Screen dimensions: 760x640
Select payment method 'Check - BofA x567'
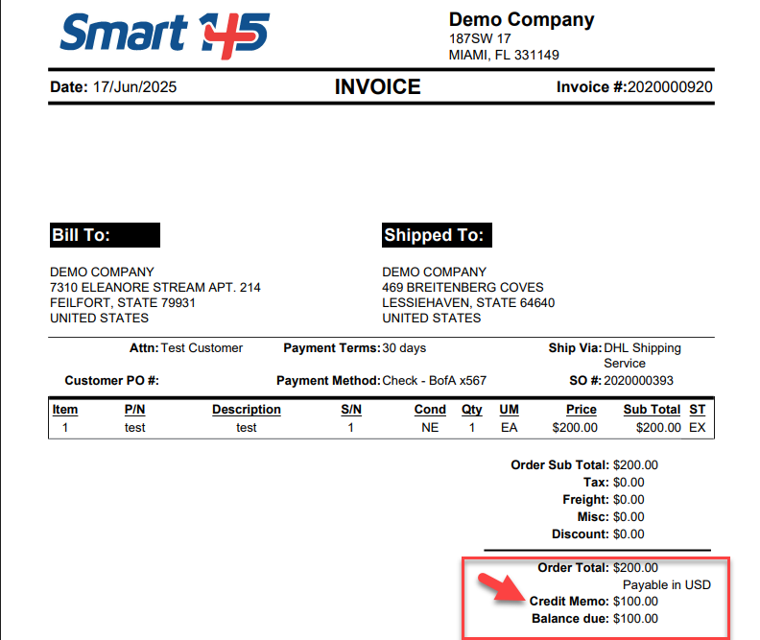click(435, 380)
